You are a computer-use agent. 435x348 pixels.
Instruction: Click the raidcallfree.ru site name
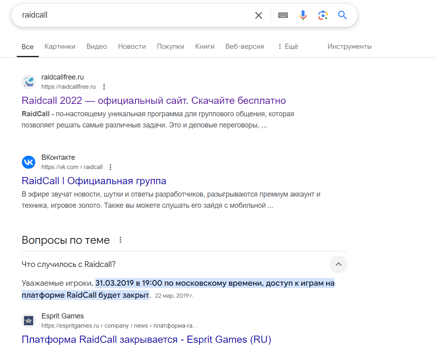pyautogui.click(x=62, y=77)
